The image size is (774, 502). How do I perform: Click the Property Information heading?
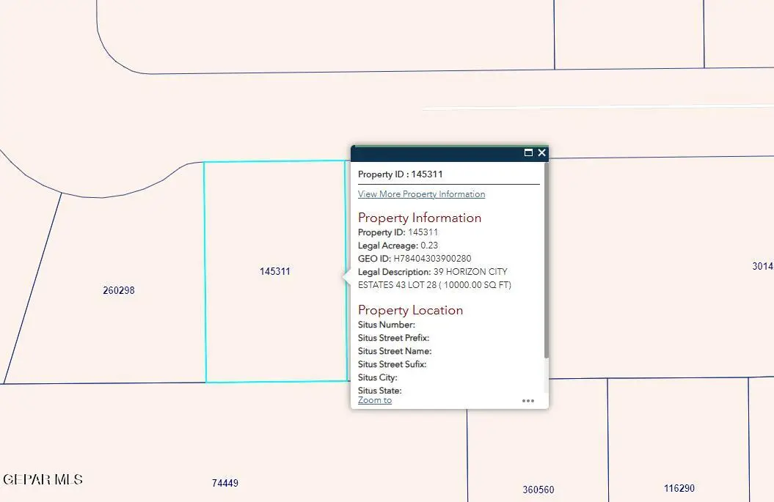pos(420,218)
